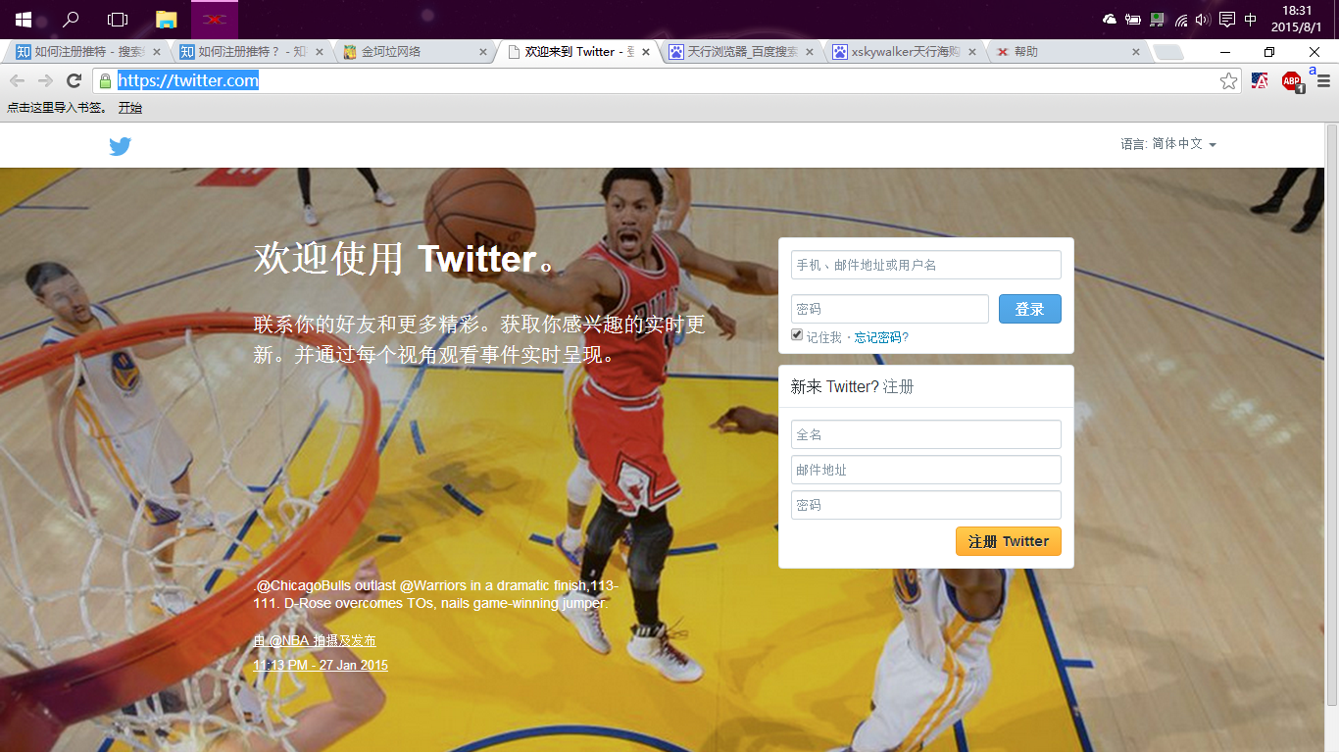The width and height of the screenshot is (1339, 753).
Task: Open the browser hamburger menu
Action: point(1323,80)
